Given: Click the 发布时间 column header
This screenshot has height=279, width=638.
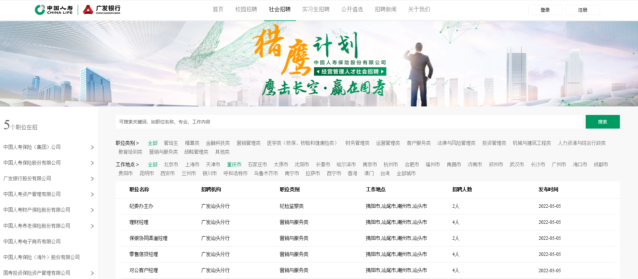Looking at the screenshot, I should pos(548,189).
